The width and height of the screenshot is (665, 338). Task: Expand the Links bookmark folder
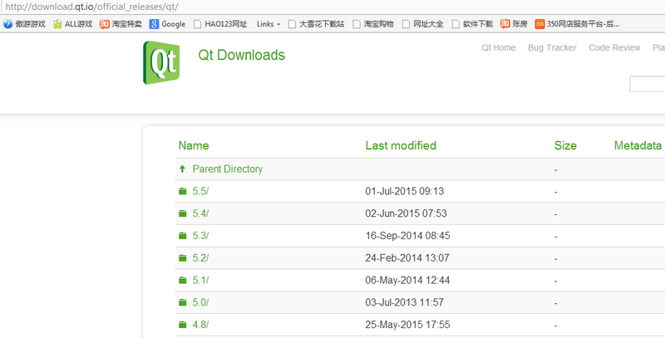268,24
